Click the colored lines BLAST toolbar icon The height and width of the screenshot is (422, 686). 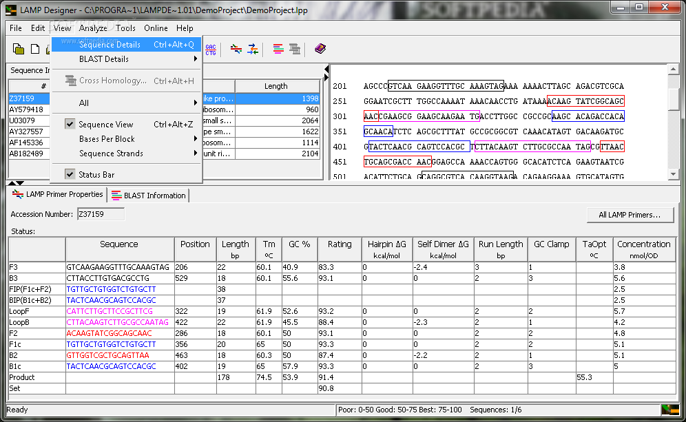click(278, 49)
